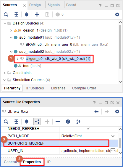
Task: Open Source File Properties settings gear
Action: (x=117, y=112)
